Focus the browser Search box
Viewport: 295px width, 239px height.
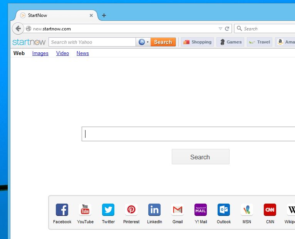click(265, 28)
